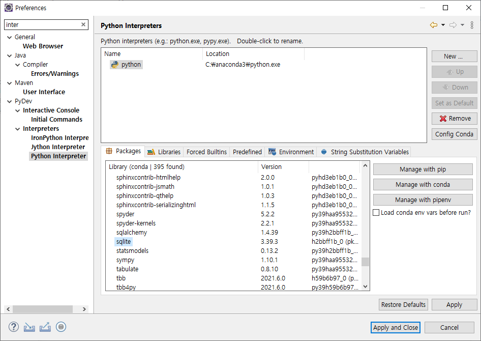Click the package list scroll up arrow
Screen dimensions: 481x341
365,166
